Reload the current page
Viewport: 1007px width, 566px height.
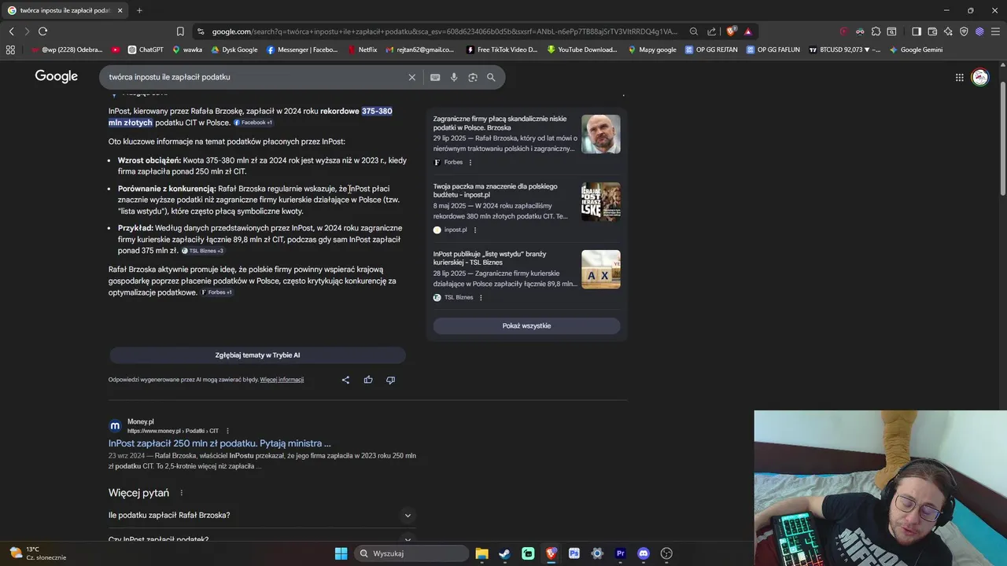[x=42, y=31]
